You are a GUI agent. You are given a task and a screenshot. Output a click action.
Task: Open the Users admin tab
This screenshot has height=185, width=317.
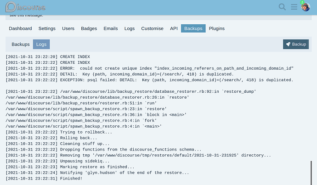tap(68, 28)
